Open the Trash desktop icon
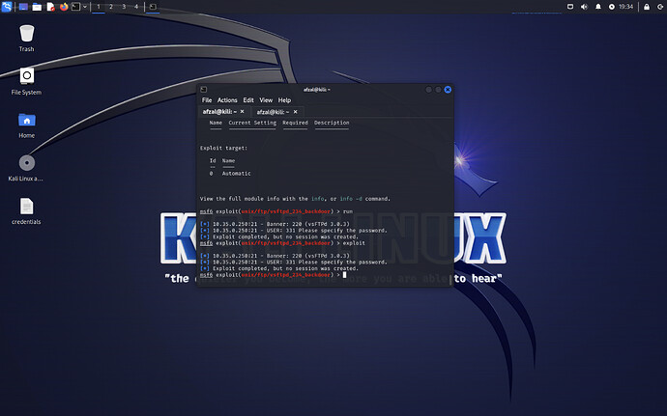Screen dimensions: 667x416 pos(27,35)
